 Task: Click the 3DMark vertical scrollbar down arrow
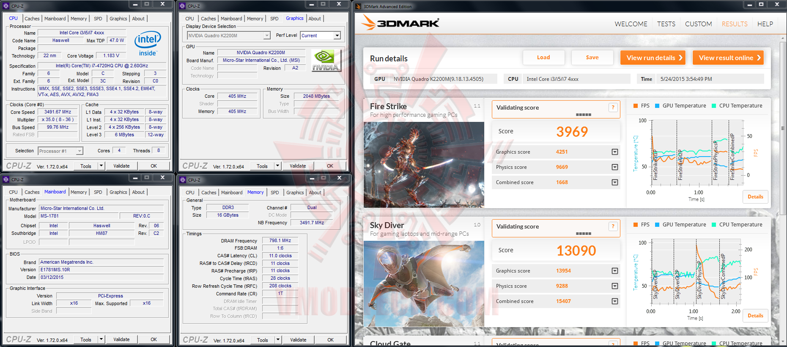[782, 341]
